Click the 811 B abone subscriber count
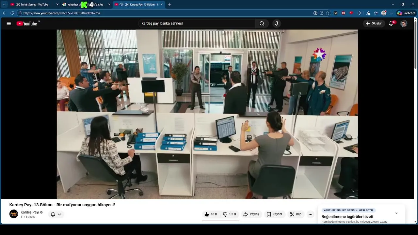 (28, 217)
